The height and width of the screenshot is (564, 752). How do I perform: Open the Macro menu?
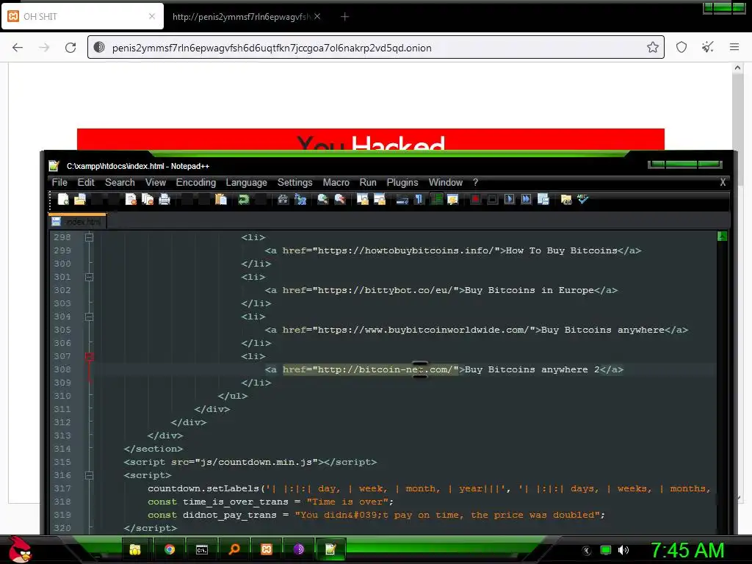click(x=336, y=182)
